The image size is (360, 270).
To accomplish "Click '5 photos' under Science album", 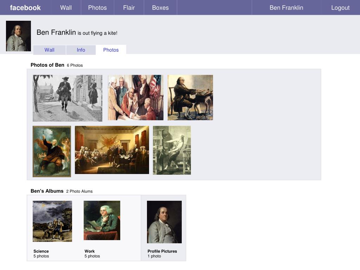I will [41, 256].
